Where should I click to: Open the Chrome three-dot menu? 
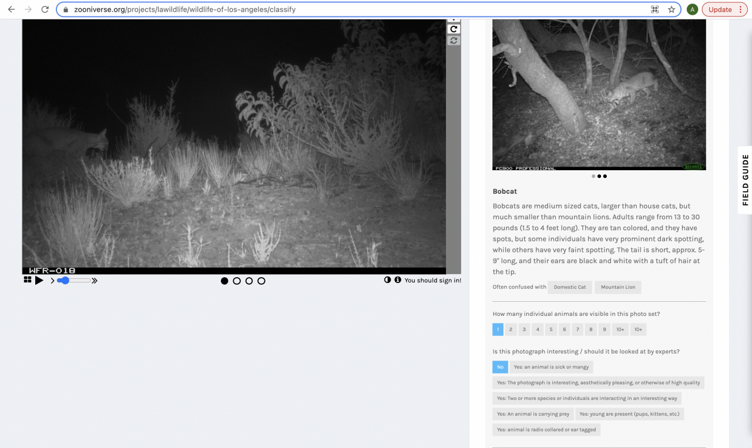coord(741,9)
